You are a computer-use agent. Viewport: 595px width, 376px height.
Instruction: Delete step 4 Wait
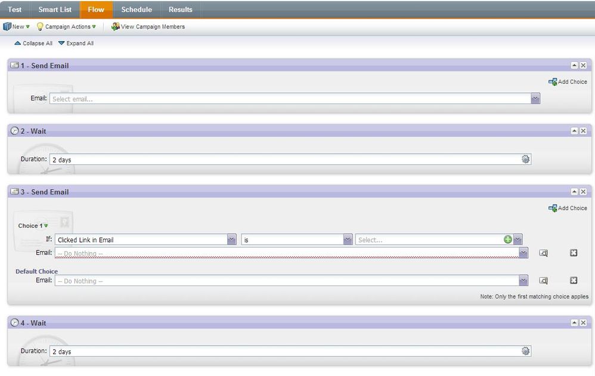click(584, 323)
